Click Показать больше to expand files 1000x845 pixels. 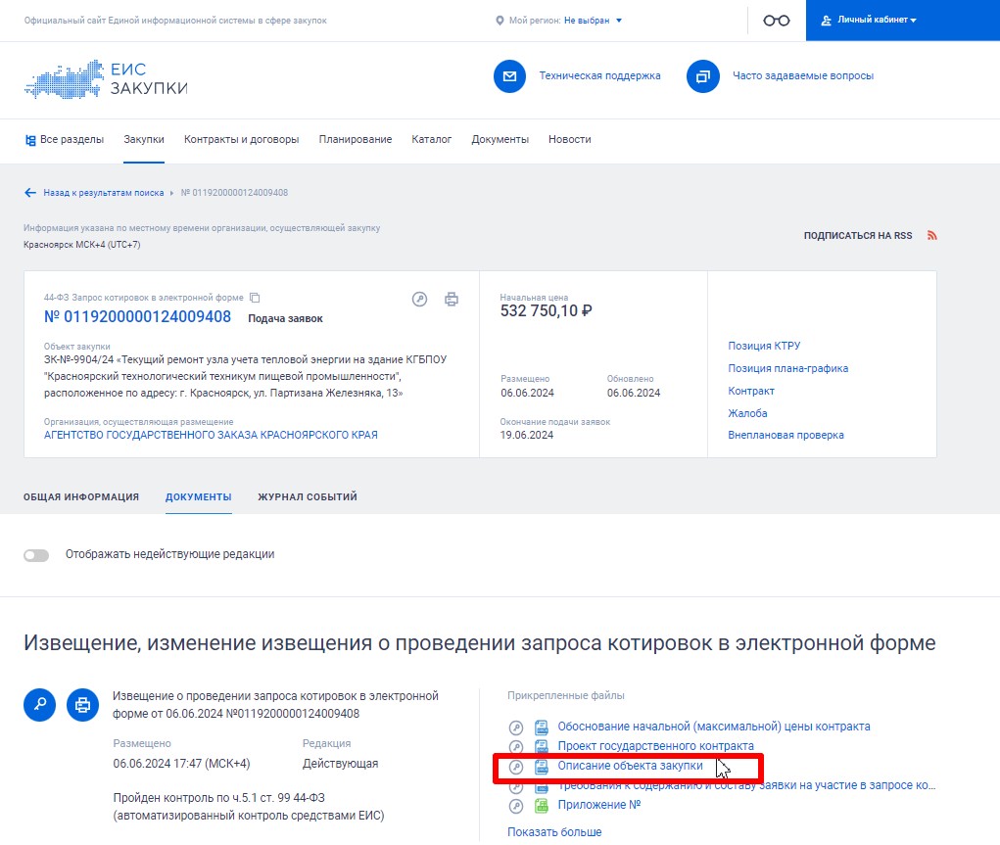click(x=554, y=832)
